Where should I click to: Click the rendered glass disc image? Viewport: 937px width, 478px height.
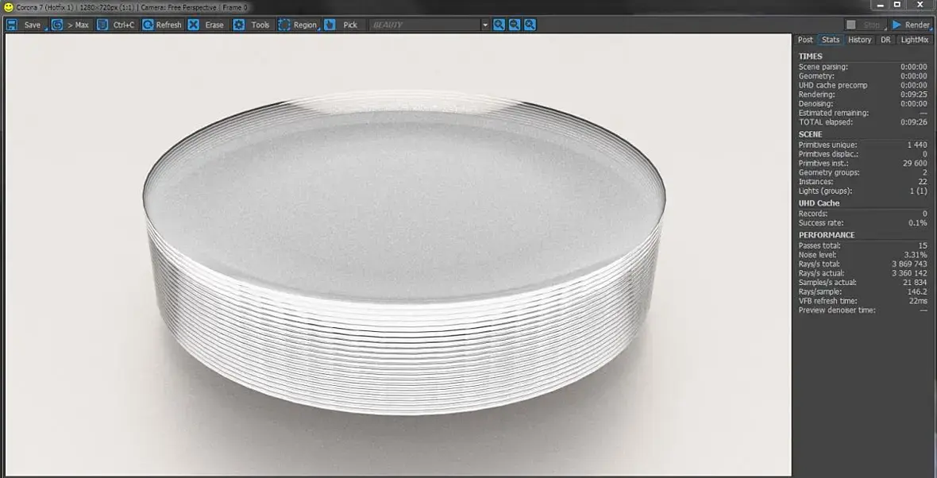pyautogui.click(x=403, y=251)
